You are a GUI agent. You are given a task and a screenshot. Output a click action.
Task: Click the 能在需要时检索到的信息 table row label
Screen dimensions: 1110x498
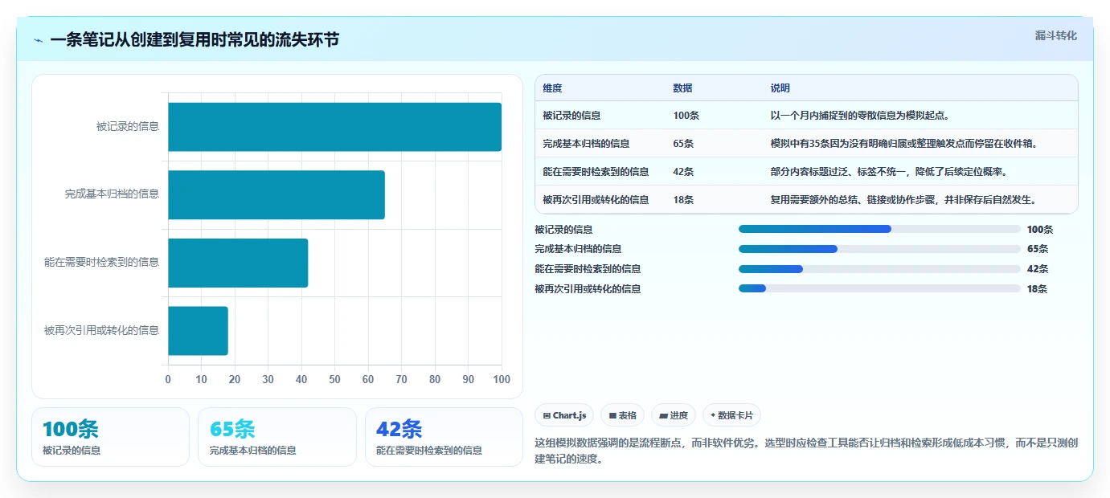click(596, 172)
